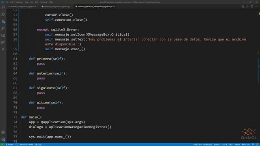Viewport: 260px width, 146px height.
Task: Click Synchronize Changes icon in status bar
Action: click(x=17, y=144)
